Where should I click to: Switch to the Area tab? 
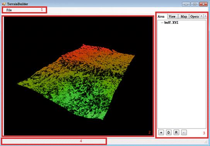tap(161, 17)
